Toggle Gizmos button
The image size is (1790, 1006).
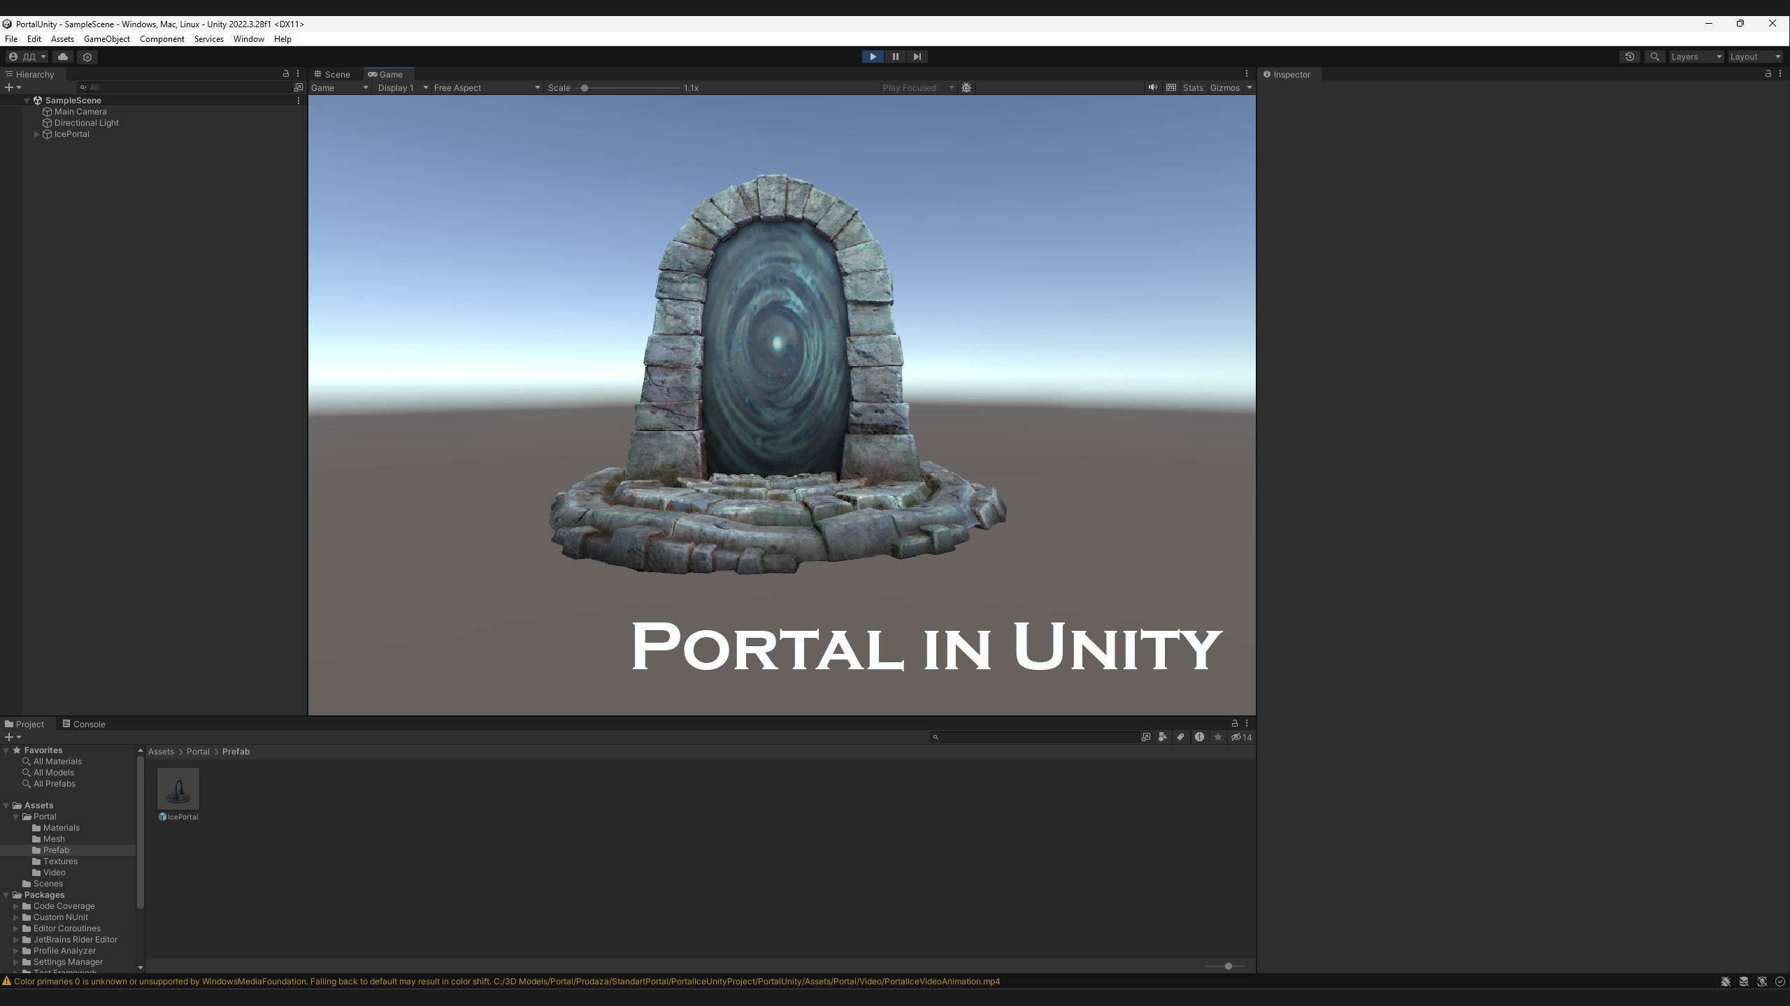[x=1225, y=87]
